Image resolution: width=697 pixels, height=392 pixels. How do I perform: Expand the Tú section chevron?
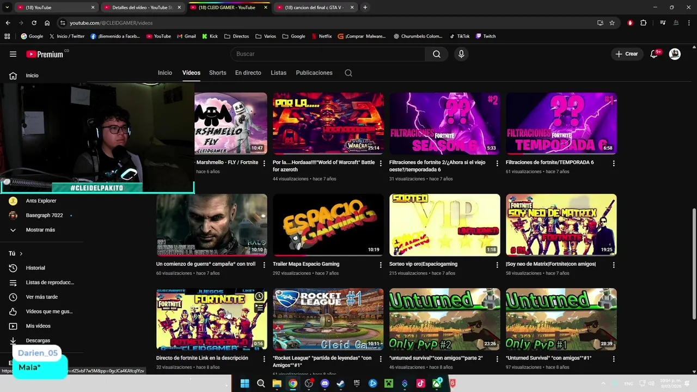[x=21, y=254]
